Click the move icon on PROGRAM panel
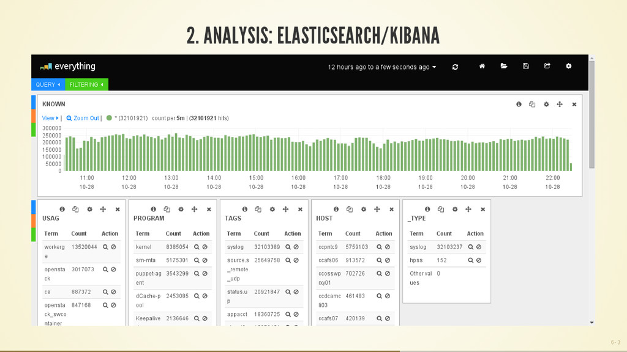The image size is (627, 352). (x=194, y=209)
